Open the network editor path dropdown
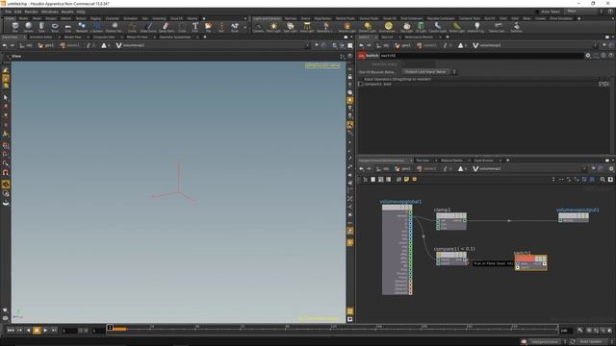Image resolution: width=616 pixels, height=346 pixels. [x=584, y=169]
